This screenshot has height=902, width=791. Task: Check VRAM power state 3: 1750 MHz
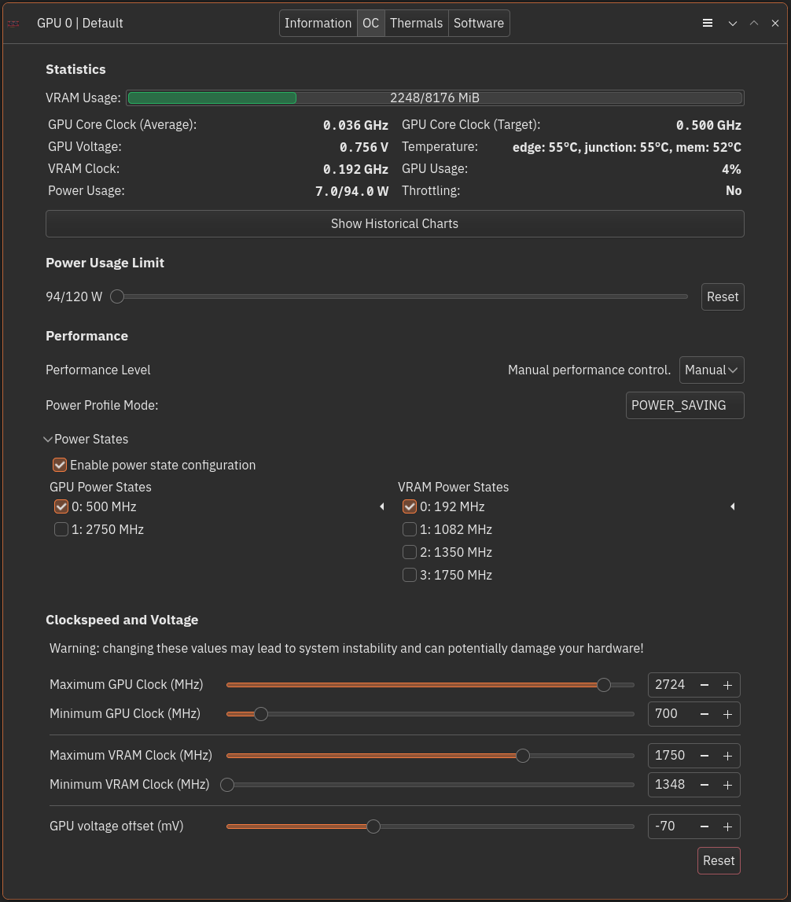pos(410,576)
